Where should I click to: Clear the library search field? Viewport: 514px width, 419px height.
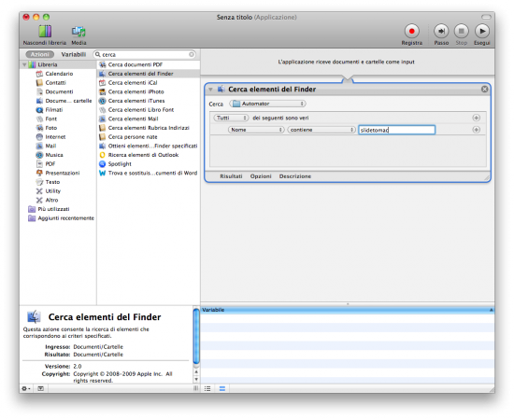pyautogui.click(x=192, y=54)
